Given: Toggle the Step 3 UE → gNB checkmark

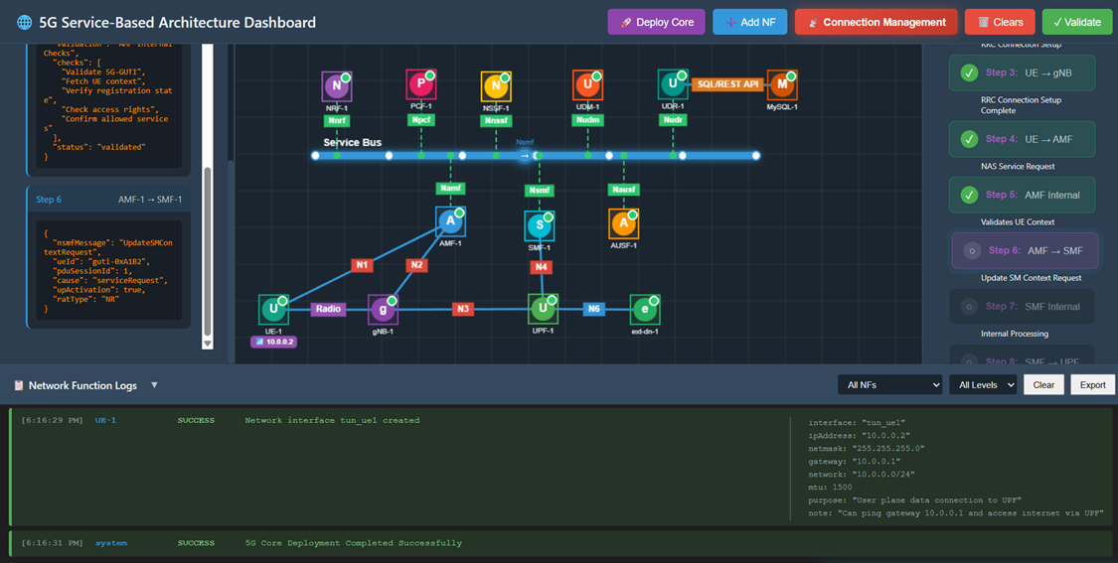Looking at the screenshot, I should point(968,73).
